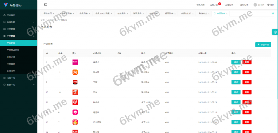Open 即时注单 in the sidebar

19,71
